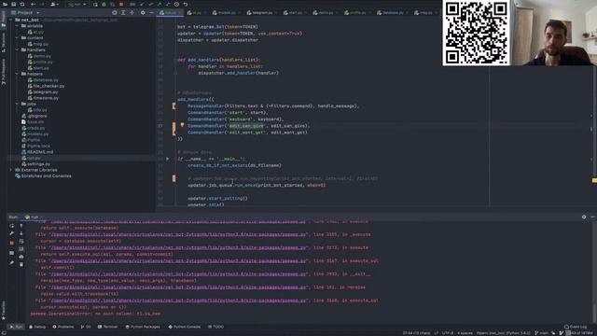Switch to telegram.py editor tab

click(262, 12)
